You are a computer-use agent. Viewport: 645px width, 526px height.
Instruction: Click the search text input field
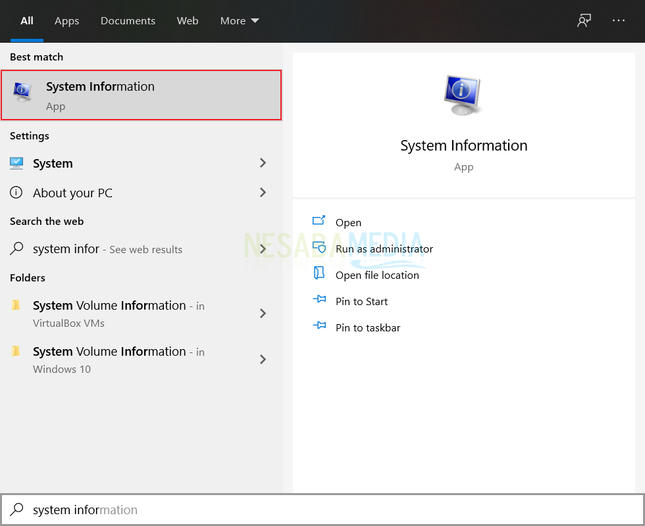point(329,510)
